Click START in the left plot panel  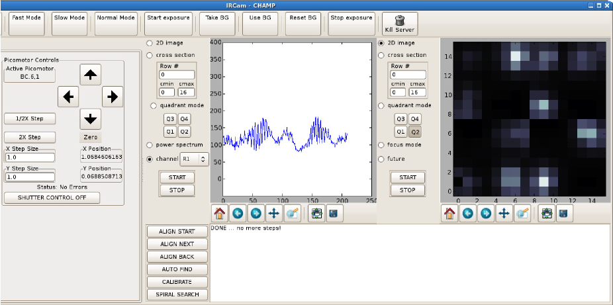pyautogui.click(x=177, y=178)
